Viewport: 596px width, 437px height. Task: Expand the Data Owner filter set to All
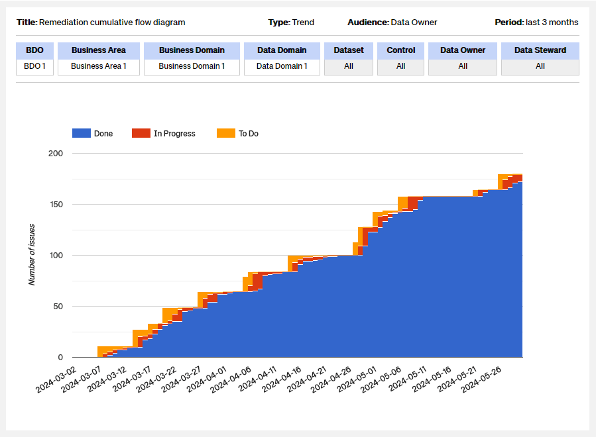[x=463, y=66]
